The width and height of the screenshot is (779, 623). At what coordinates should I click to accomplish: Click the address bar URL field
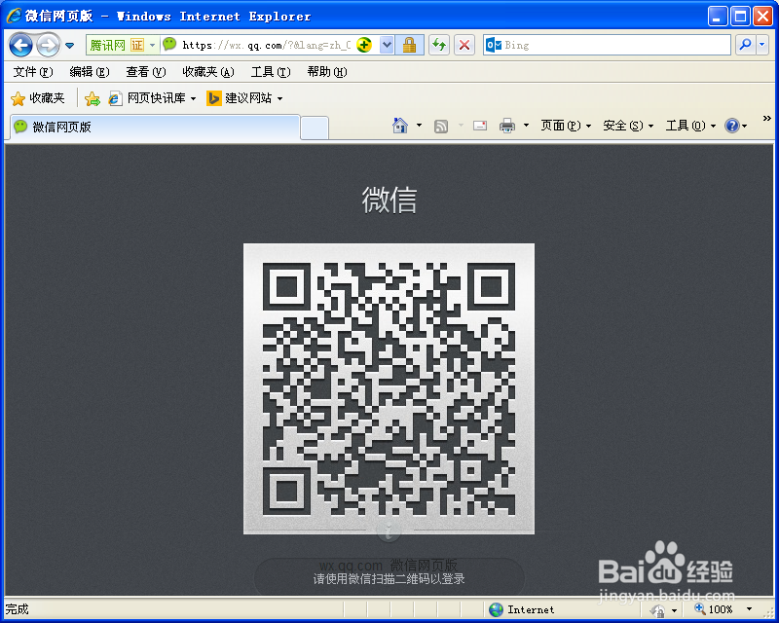[x=266, y=45]
